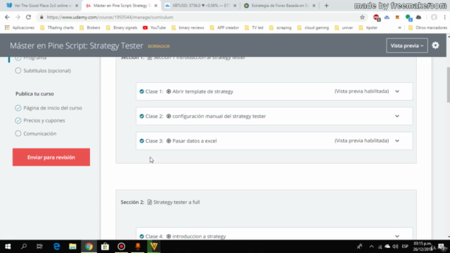
Task: Open Task View on taskbar
Action: 39,247
